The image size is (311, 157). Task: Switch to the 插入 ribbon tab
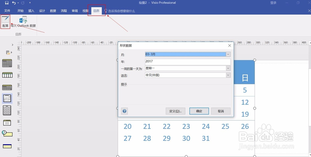pyautogui.click(x=31, y=11)
